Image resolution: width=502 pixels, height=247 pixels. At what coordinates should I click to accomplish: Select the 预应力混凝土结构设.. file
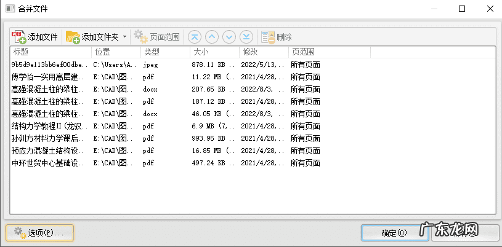[x=253, y=151]
